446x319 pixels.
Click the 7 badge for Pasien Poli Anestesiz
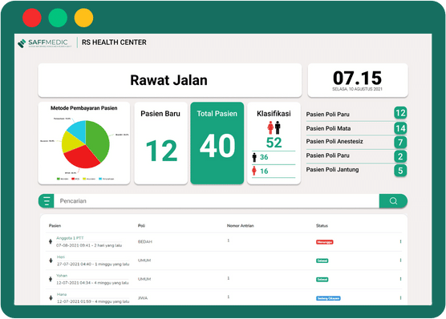[400, 142]
